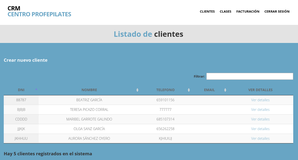View details of Maribel Garrote Galindo

click(260, 119)
